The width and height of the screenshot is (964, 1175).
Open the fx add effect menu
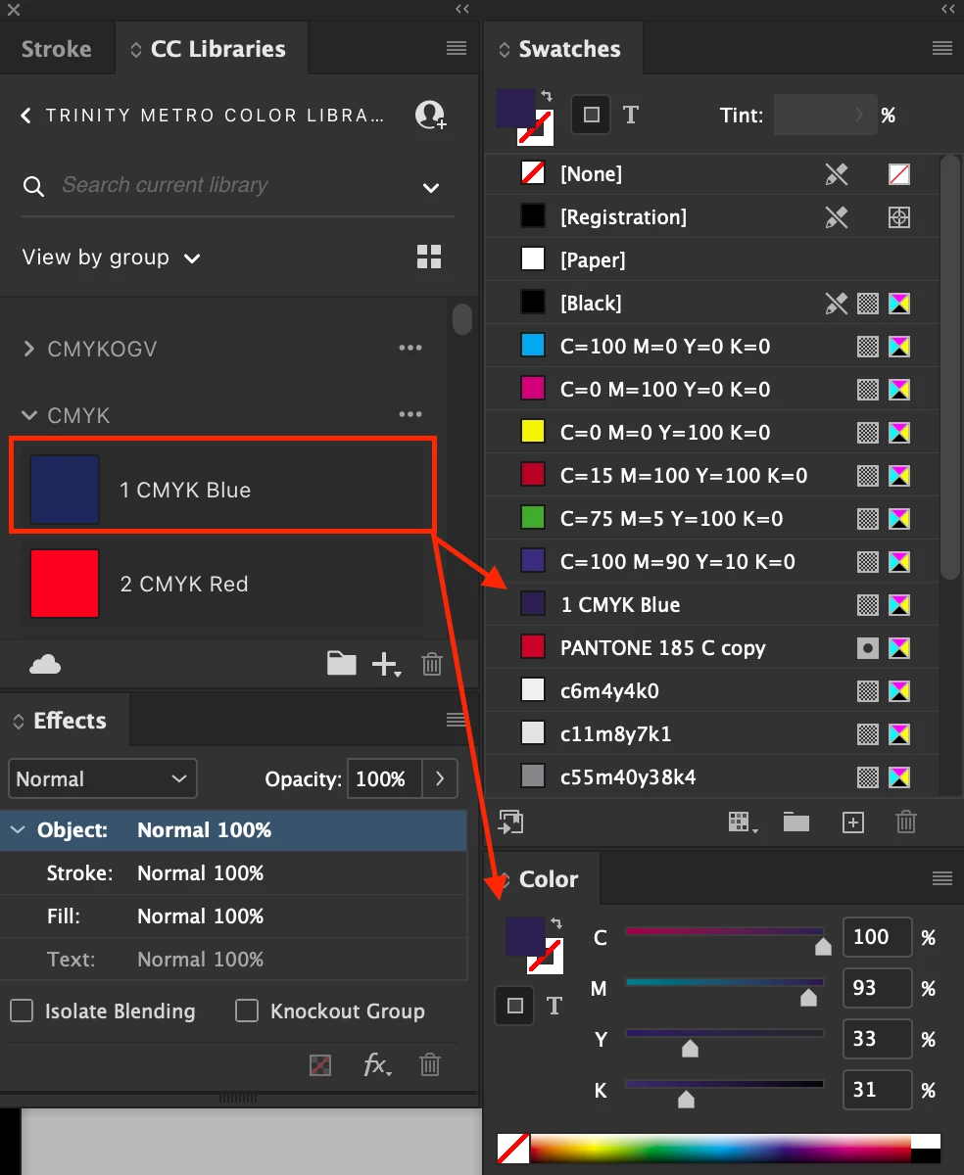click(x=377, y=1065)
